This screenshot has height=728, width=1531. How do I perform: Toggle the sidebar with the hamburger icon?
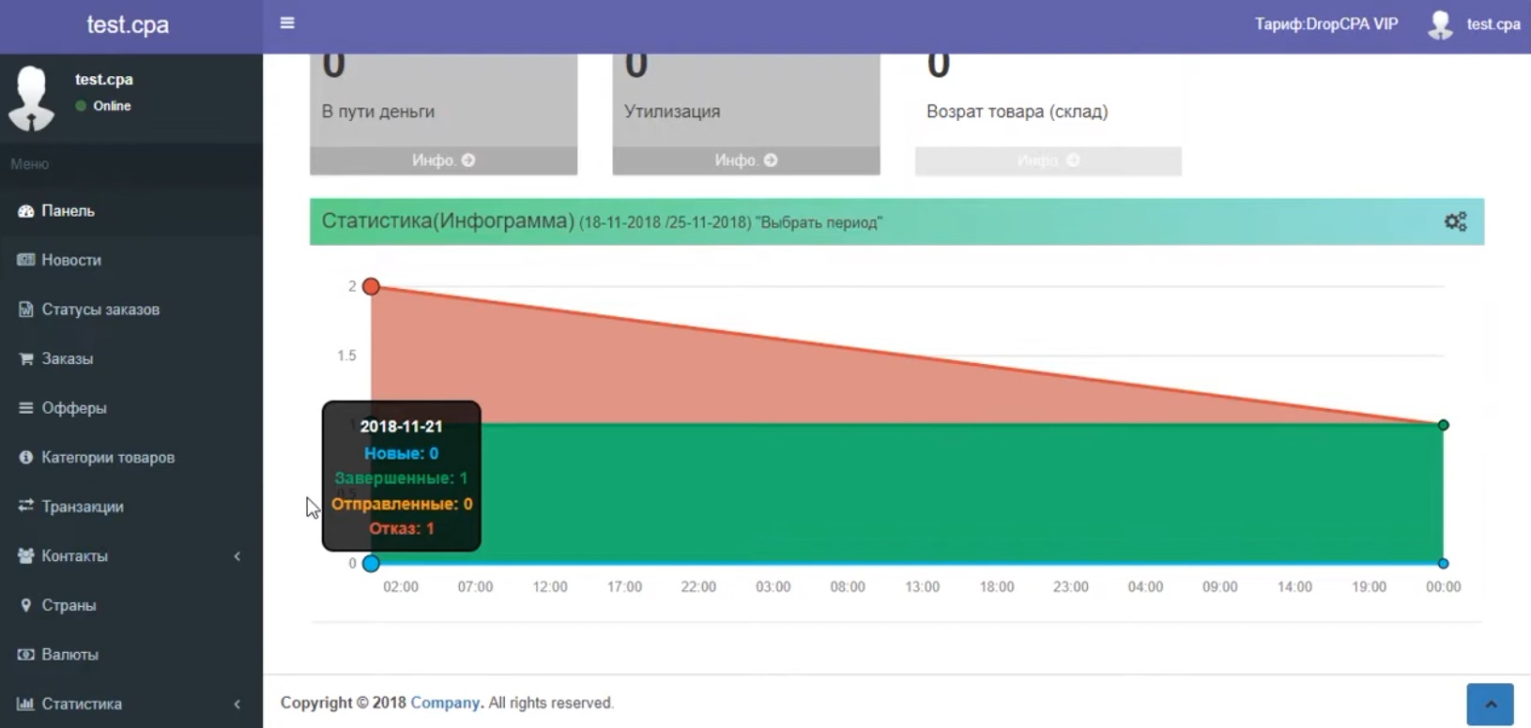click(287, 23)
